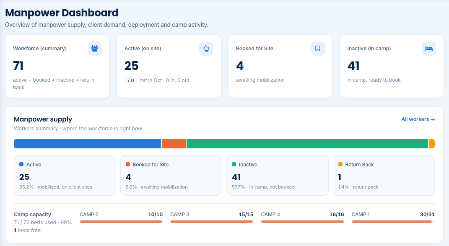Click the Workforce summary people icon
This screenshot has height=246, width=449.
95,48
